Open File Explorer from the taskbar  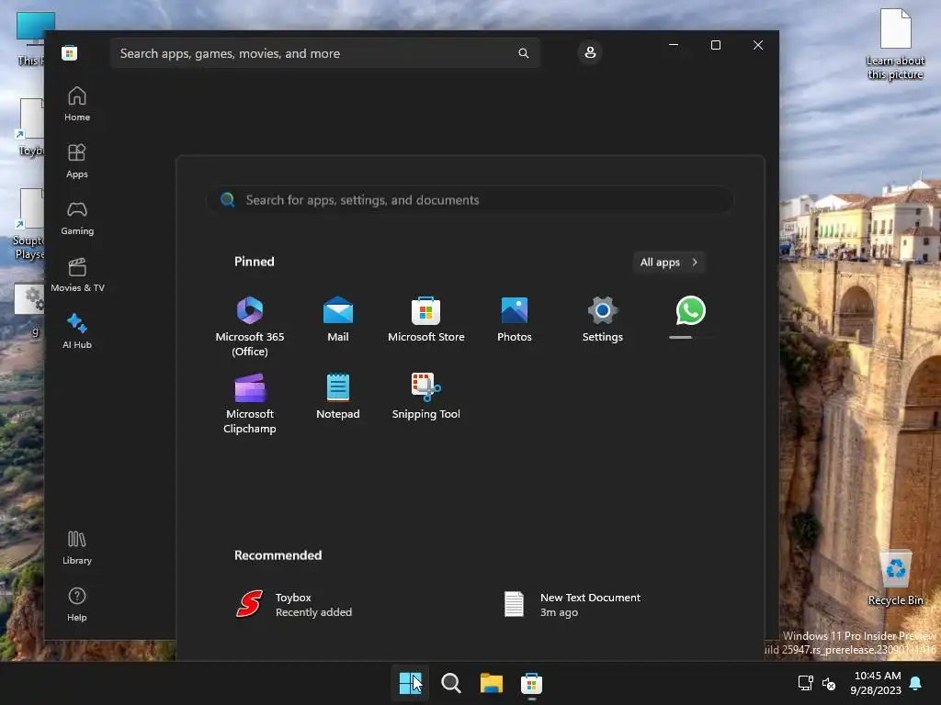(x=491, y=683)
